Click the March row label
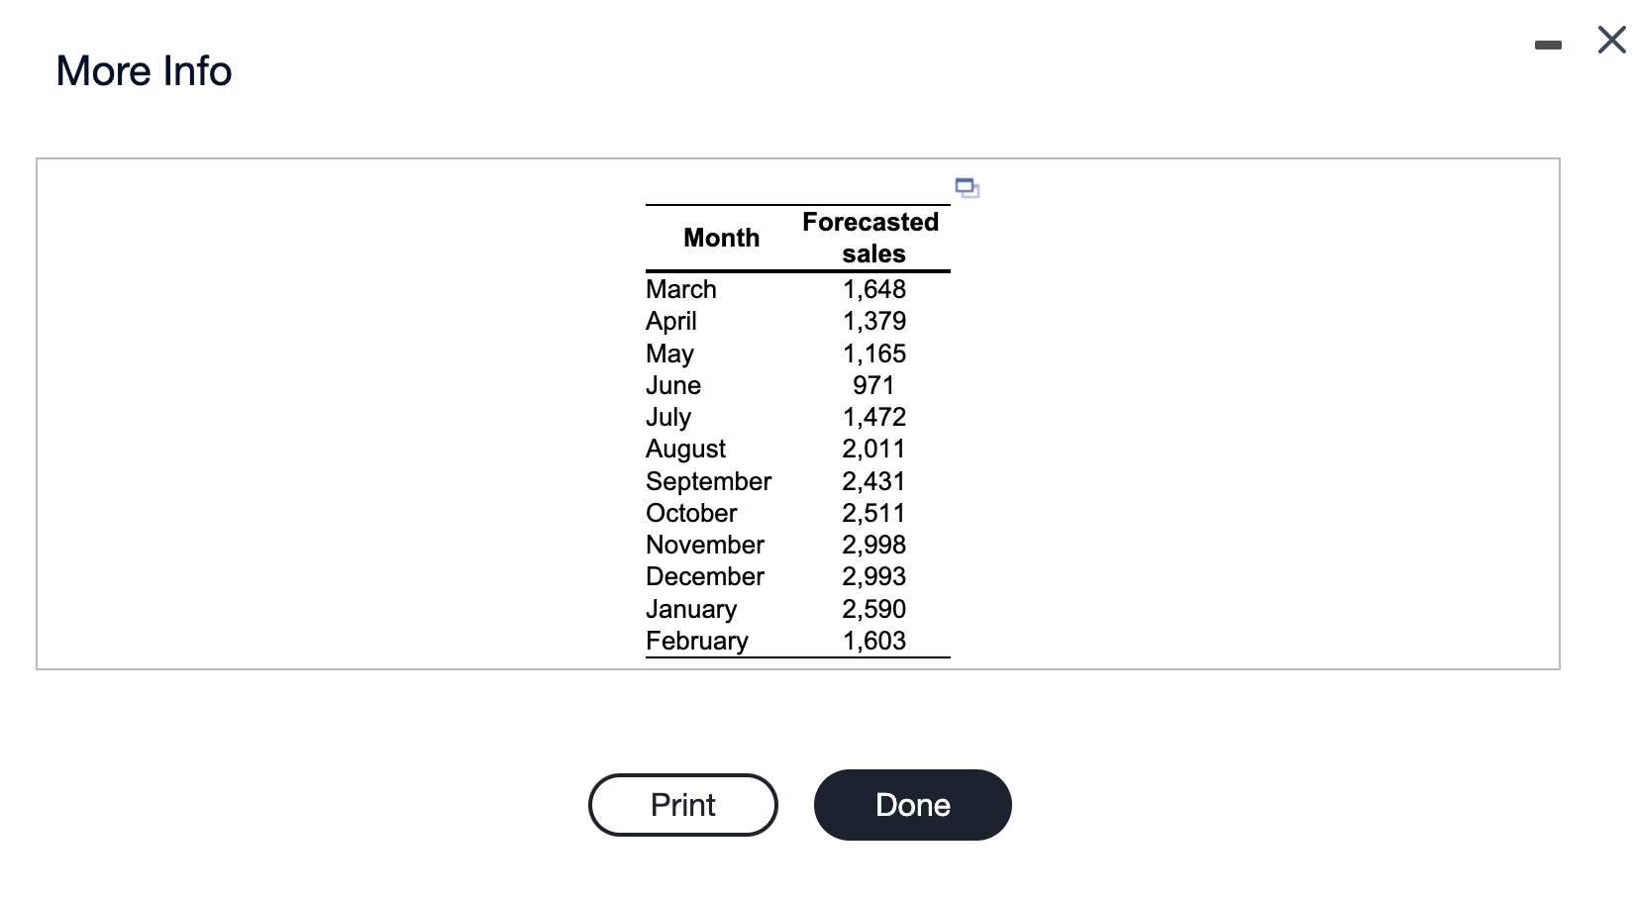This screenshot has width=1636, height=905. (681, 289)
